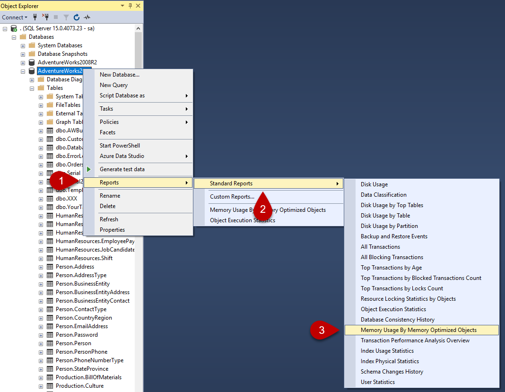Expand the System Databases folder node
505x392 pixels.
point(23,45)
